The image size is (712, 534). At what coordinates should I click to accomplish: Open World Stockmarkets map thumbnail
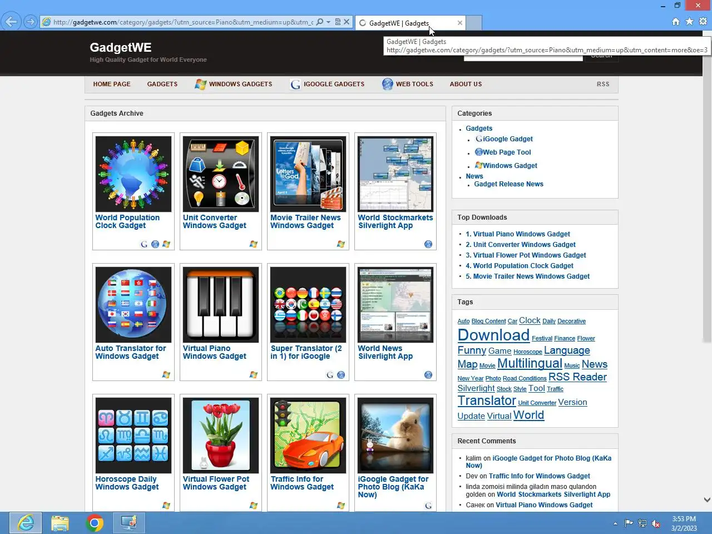pyautogui.click(x=395, y=174)
